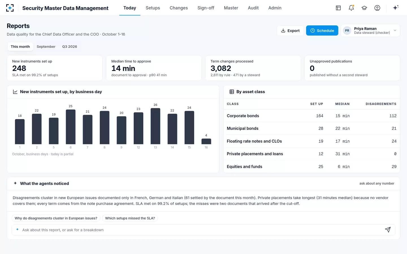
Task: Click the sparkle icon beside What the agents noticed
Action: [15, 183]
